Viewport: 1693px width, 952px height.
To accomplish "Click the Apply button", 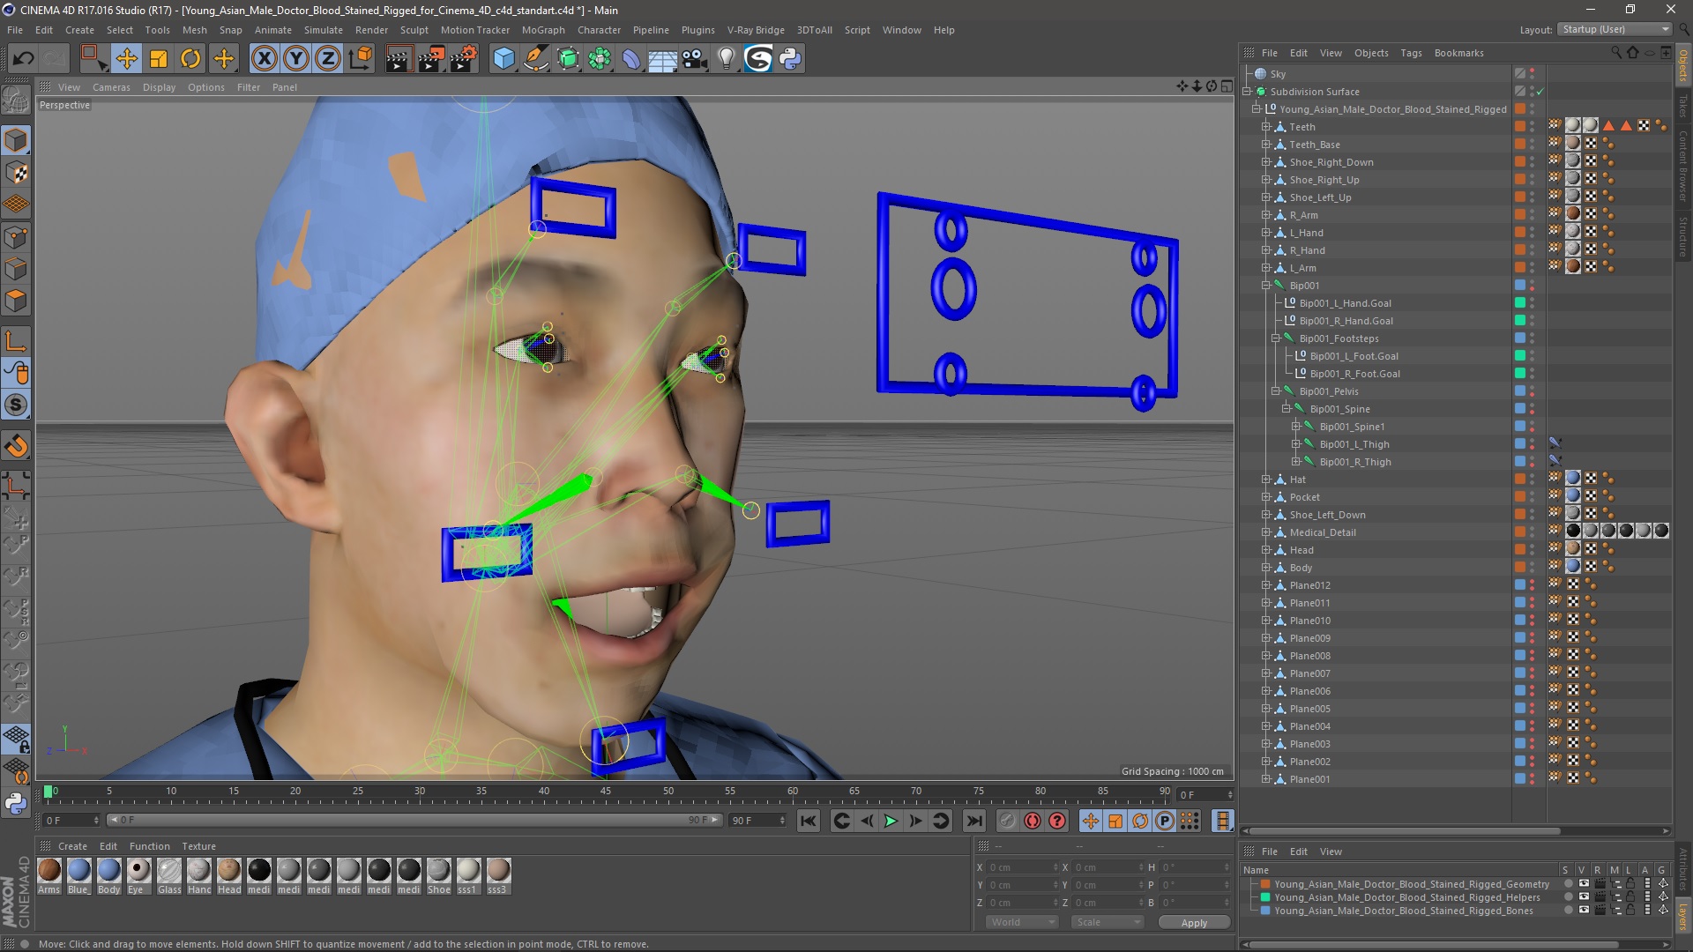I will [1194, 923].
